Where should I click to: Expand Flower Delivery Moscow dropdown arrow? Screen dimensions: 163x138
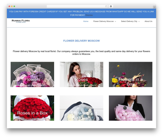pos(115,22)
